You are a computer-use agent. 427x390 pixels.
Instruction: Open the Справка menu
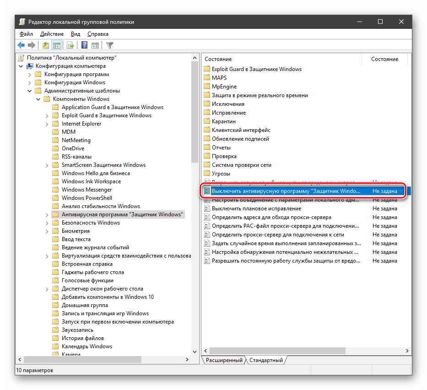(x=98, y=34)
